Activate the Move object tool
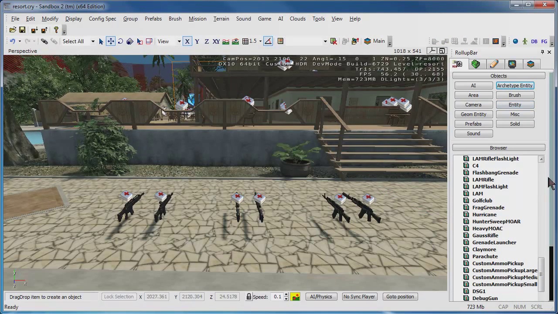The width and height of the screenshot is (558, 314). pos(111,41)
